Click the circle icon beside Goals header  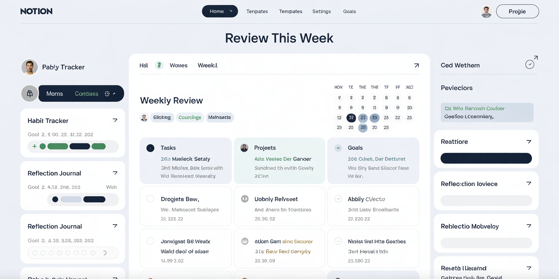click(338, 148)
